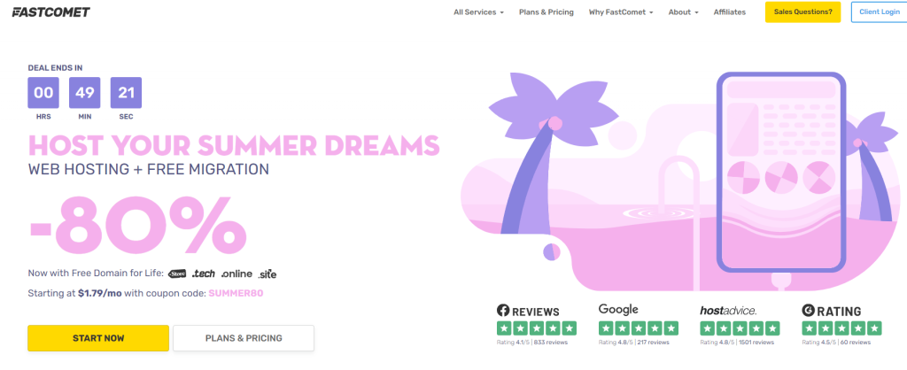The height and width of the screenshot is (370, 907).
Task: Open the About dropdown menu
Action: pyautogui.click(x=683, y=12)
